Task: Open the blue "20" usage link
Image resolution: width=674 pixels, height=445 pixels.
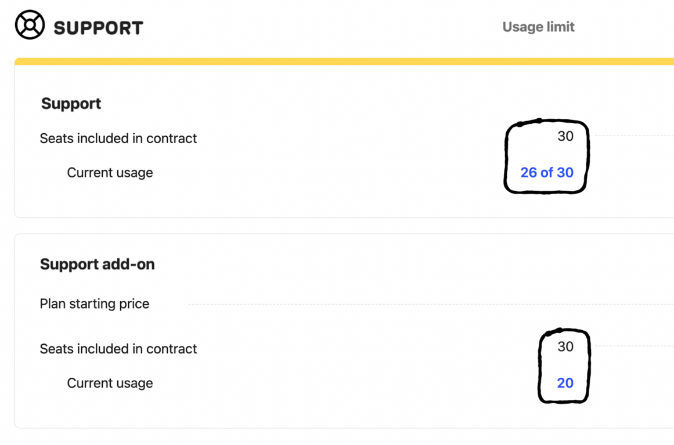Action: pyautogui.click(x=565, y=383)
